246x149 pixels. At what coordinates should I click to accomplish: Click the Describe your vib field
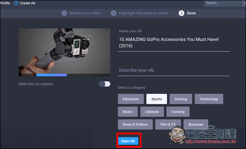click(x=174, y=70)
